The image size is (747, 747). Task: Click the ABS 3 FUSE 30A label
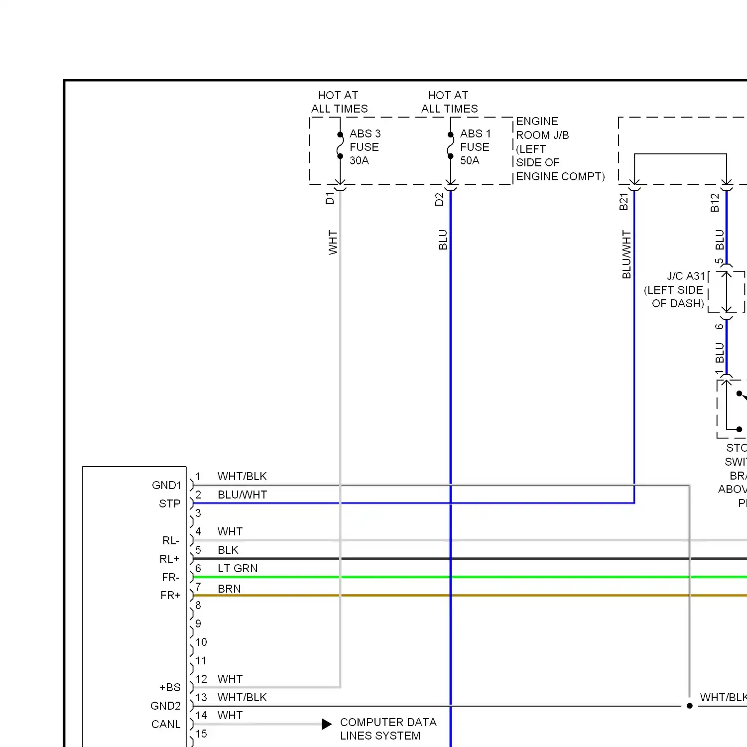pos(365,147)
